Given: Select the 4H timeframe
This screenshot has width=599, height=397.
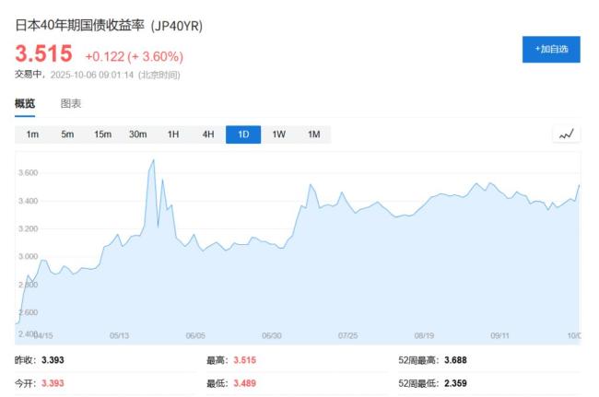Looking at the screenshot, I should point(208,134).
